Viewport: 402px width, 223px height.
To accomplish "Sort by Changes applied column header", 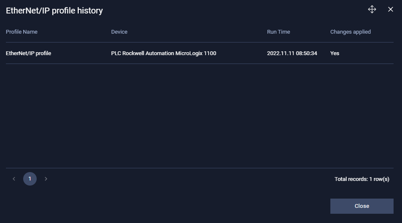I will [350, 32].
